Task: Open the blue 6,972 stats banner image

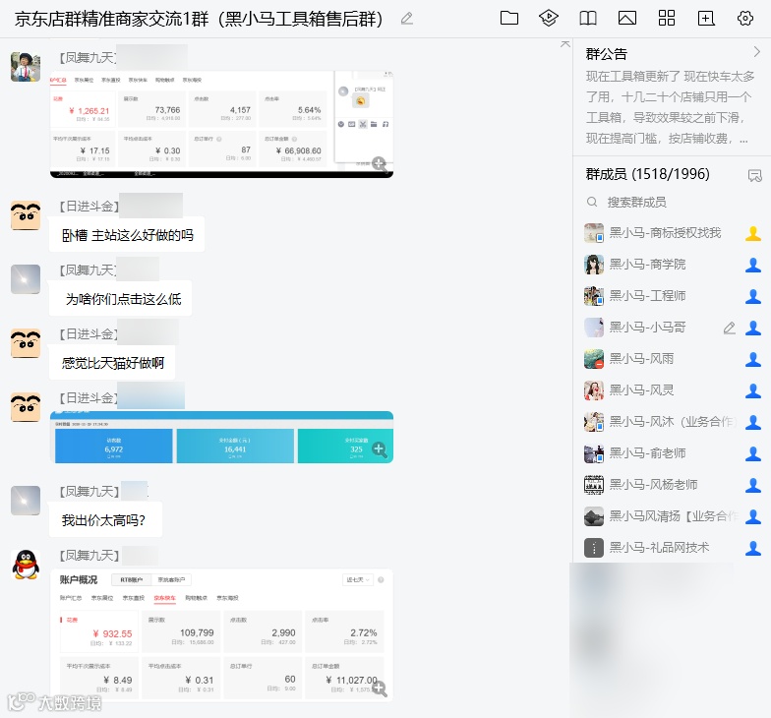Action: tap(221, 437)
